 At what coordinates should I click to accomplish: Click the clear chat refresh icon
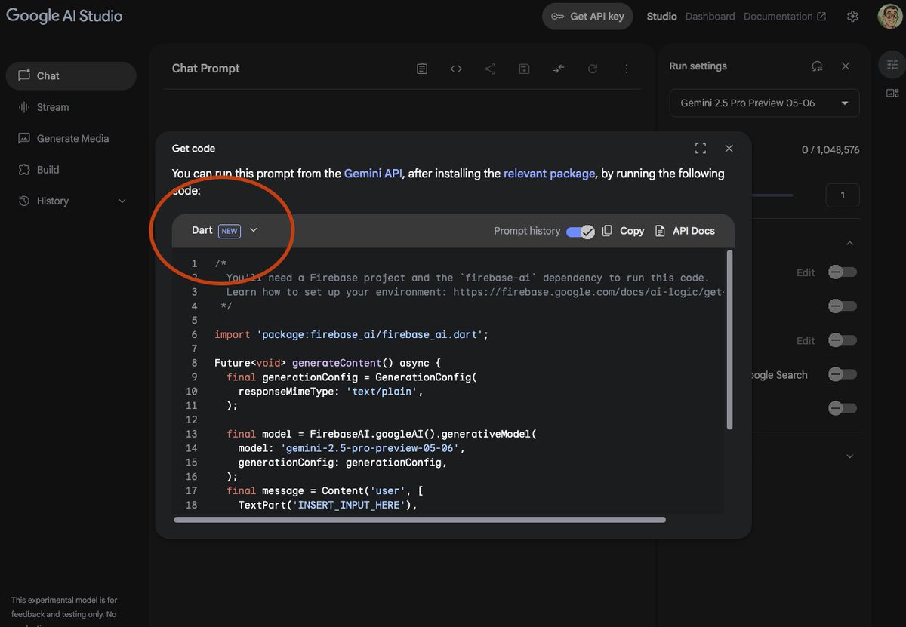(593, 69)
